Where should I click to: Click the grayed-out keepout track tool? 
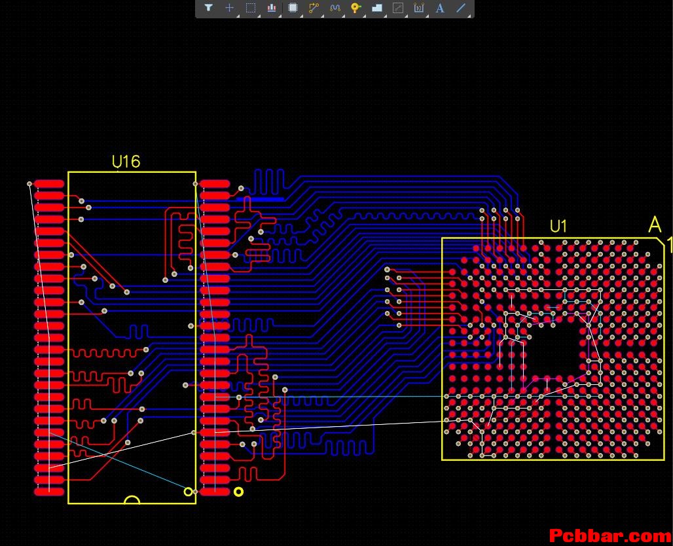point(398,8)
